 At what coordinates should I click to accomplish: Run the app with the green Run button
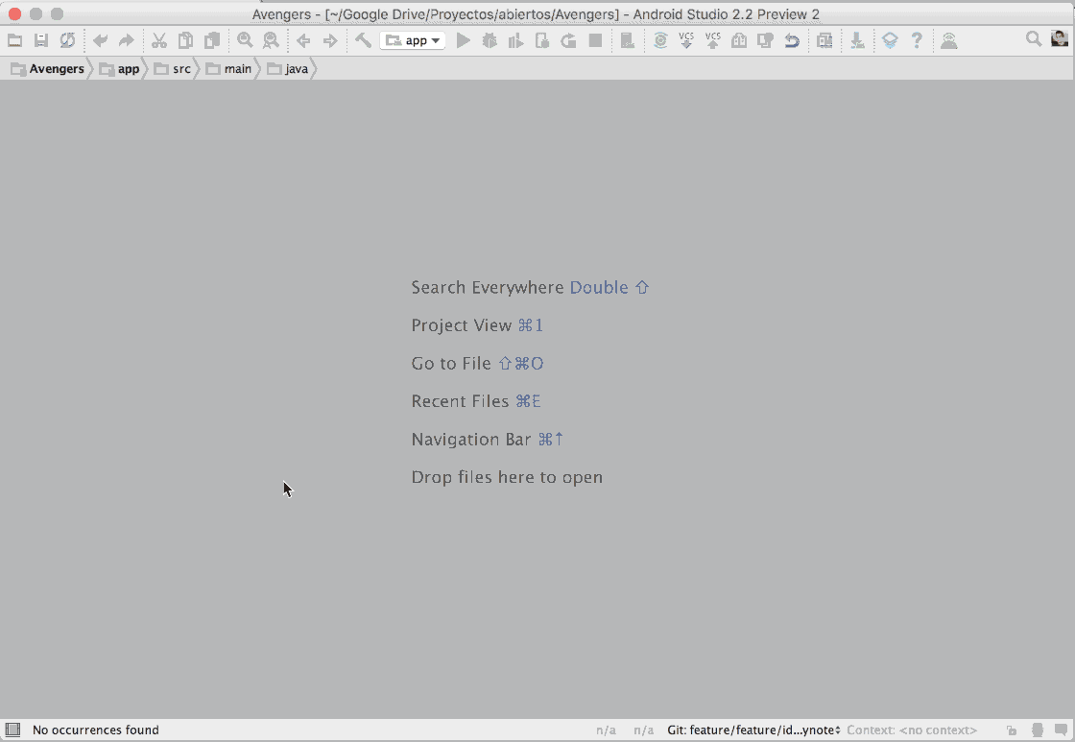(462, 40)
